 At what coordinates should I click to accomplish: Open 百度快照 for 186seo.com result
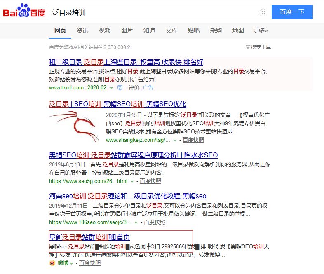155,222
